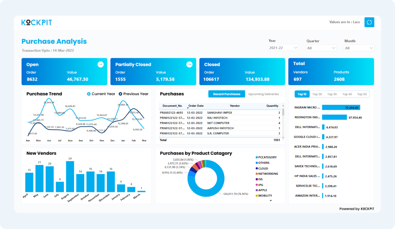Click the Powered by KOCKPIT footer text
The image size is (395, 229).
[357, 209]
